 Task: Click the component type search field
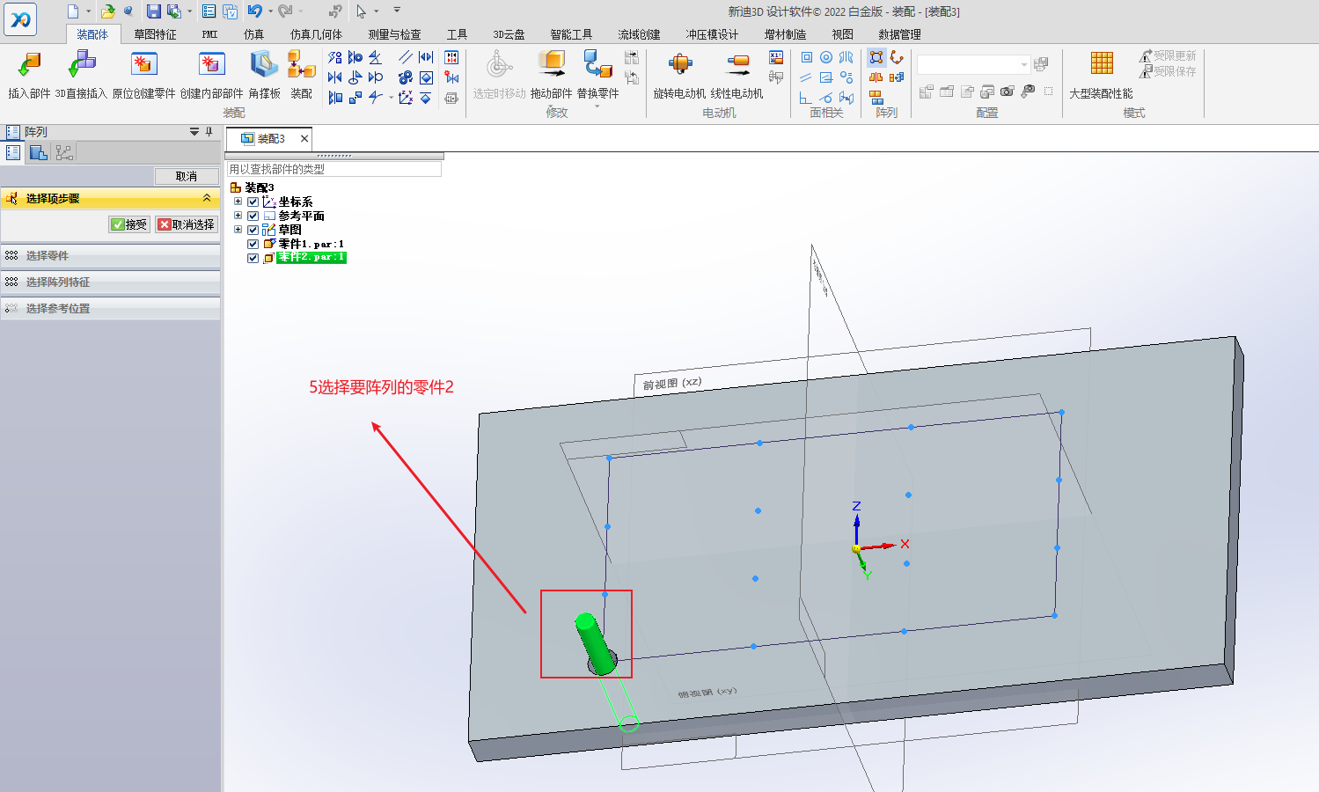tap(333, 169)
